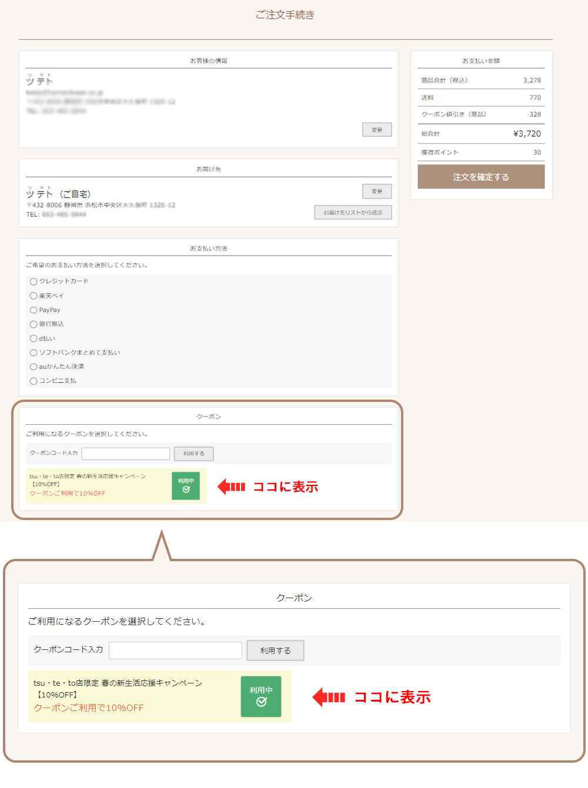
Task: Click the green 利用中 checkmark in the small coupon section
Action: [x=186, y=486]
